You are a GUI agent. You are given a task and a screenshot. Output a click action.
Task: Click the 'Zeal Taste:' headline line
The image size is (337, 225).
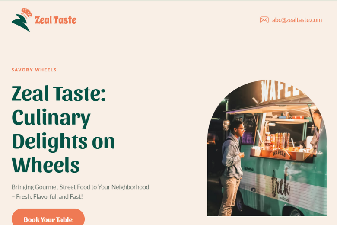(x=59, y=93)
